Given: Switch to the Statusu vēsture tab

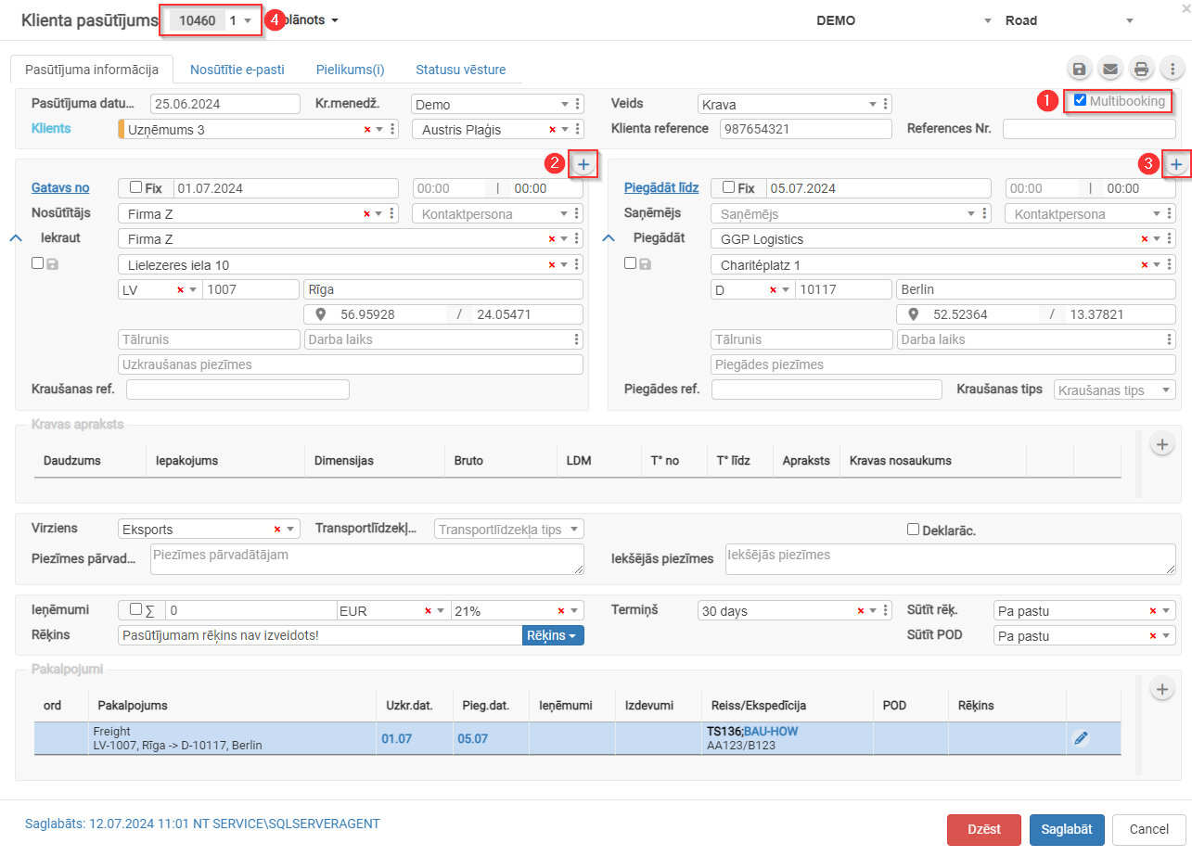Looking at the screenshot, I should click(x=460, y=70).
